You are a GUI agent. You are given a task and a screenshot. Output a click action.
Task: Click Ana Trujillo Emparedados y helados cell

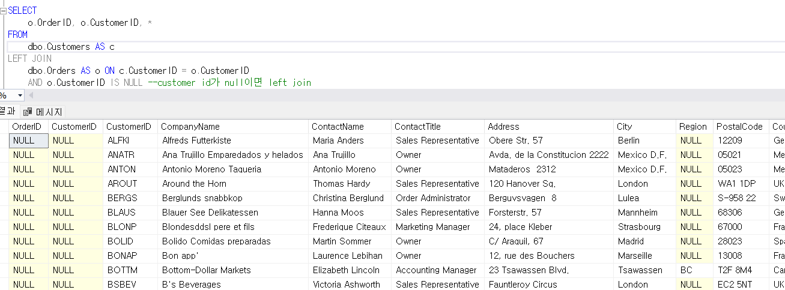(x=233, y=155)
